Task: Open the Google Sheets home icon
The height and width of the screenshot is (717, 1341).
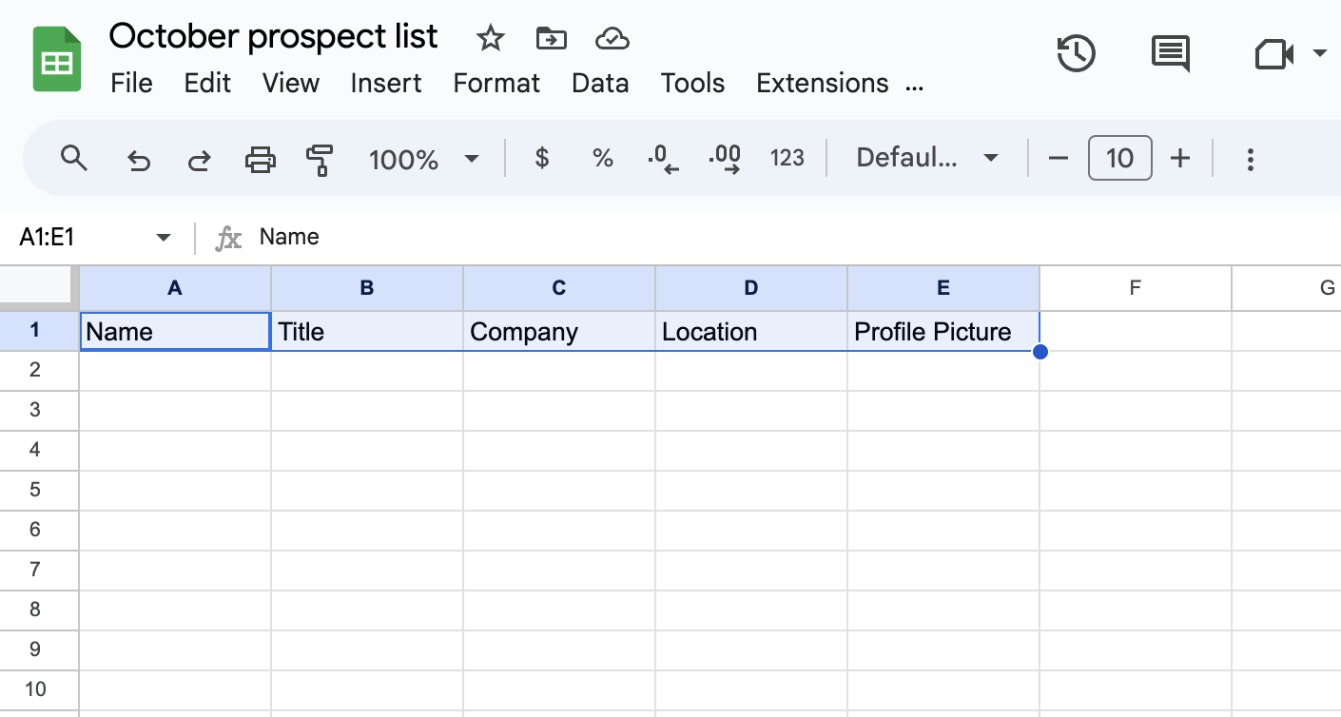Action: coord(57,59)
